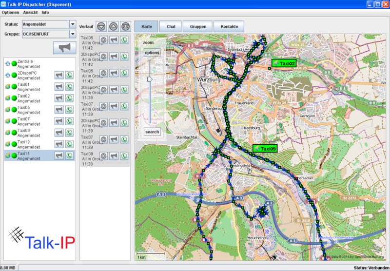This screenshot has width=390, height=271.
Task: Play the lower Taxi07 11:39 history message
Action: 103,139
